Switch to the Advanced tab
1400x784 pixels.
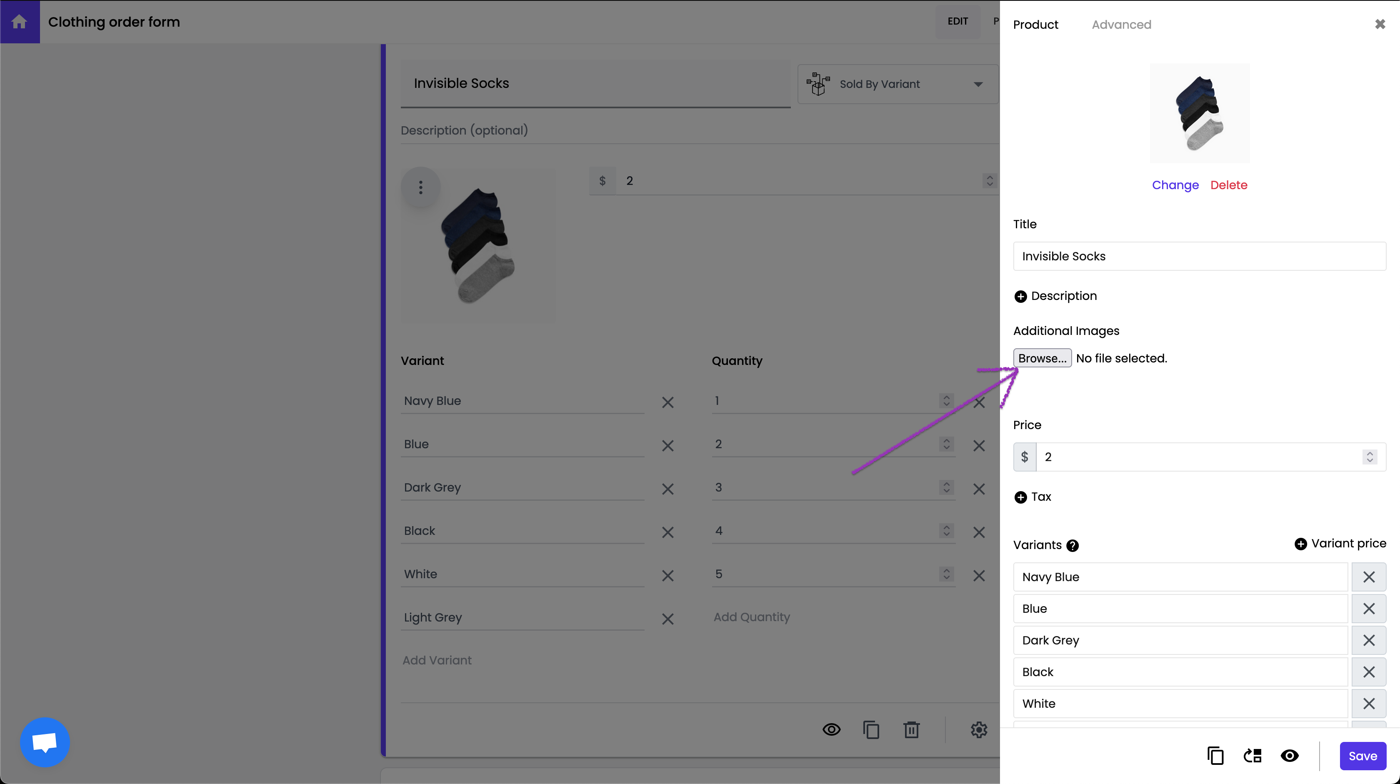point(1121,25)
